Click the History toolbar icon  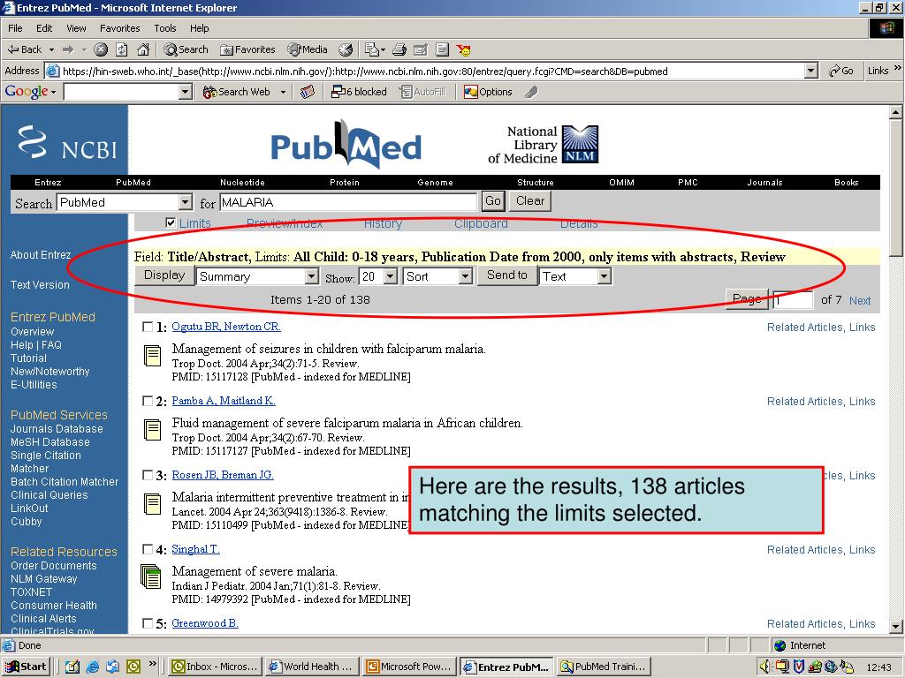346,49
